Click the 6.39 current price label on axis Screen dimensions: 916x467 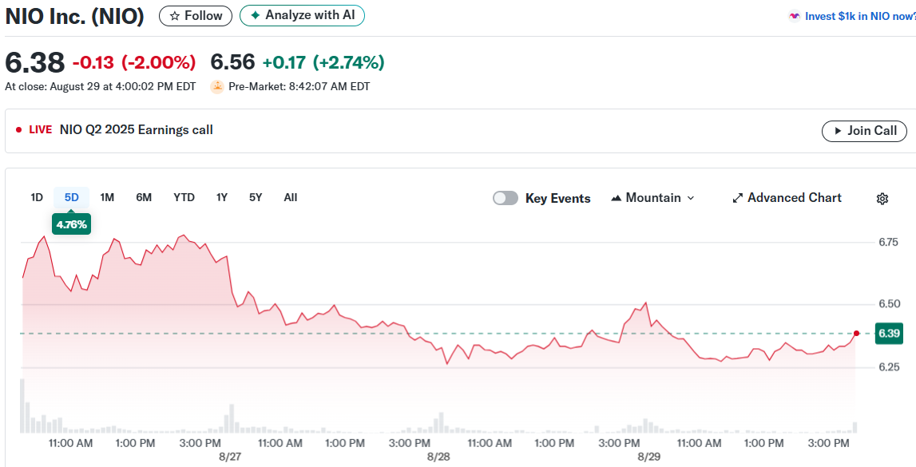[x=889, y=334]
